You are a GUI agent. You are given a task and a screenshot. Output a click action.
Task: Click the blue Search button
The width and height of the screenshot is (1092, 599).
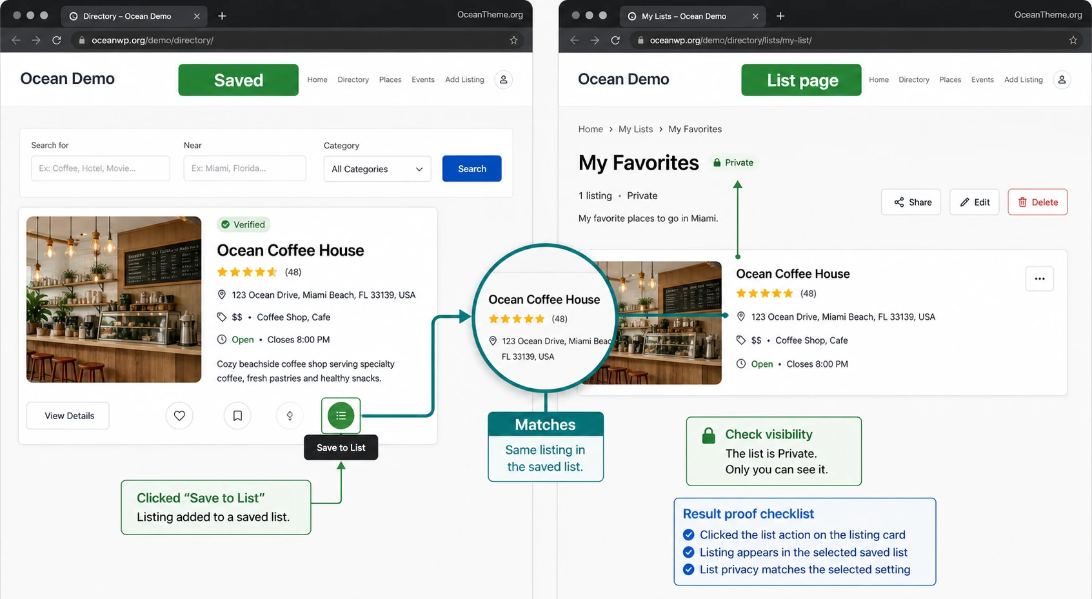tap(472, 168)
